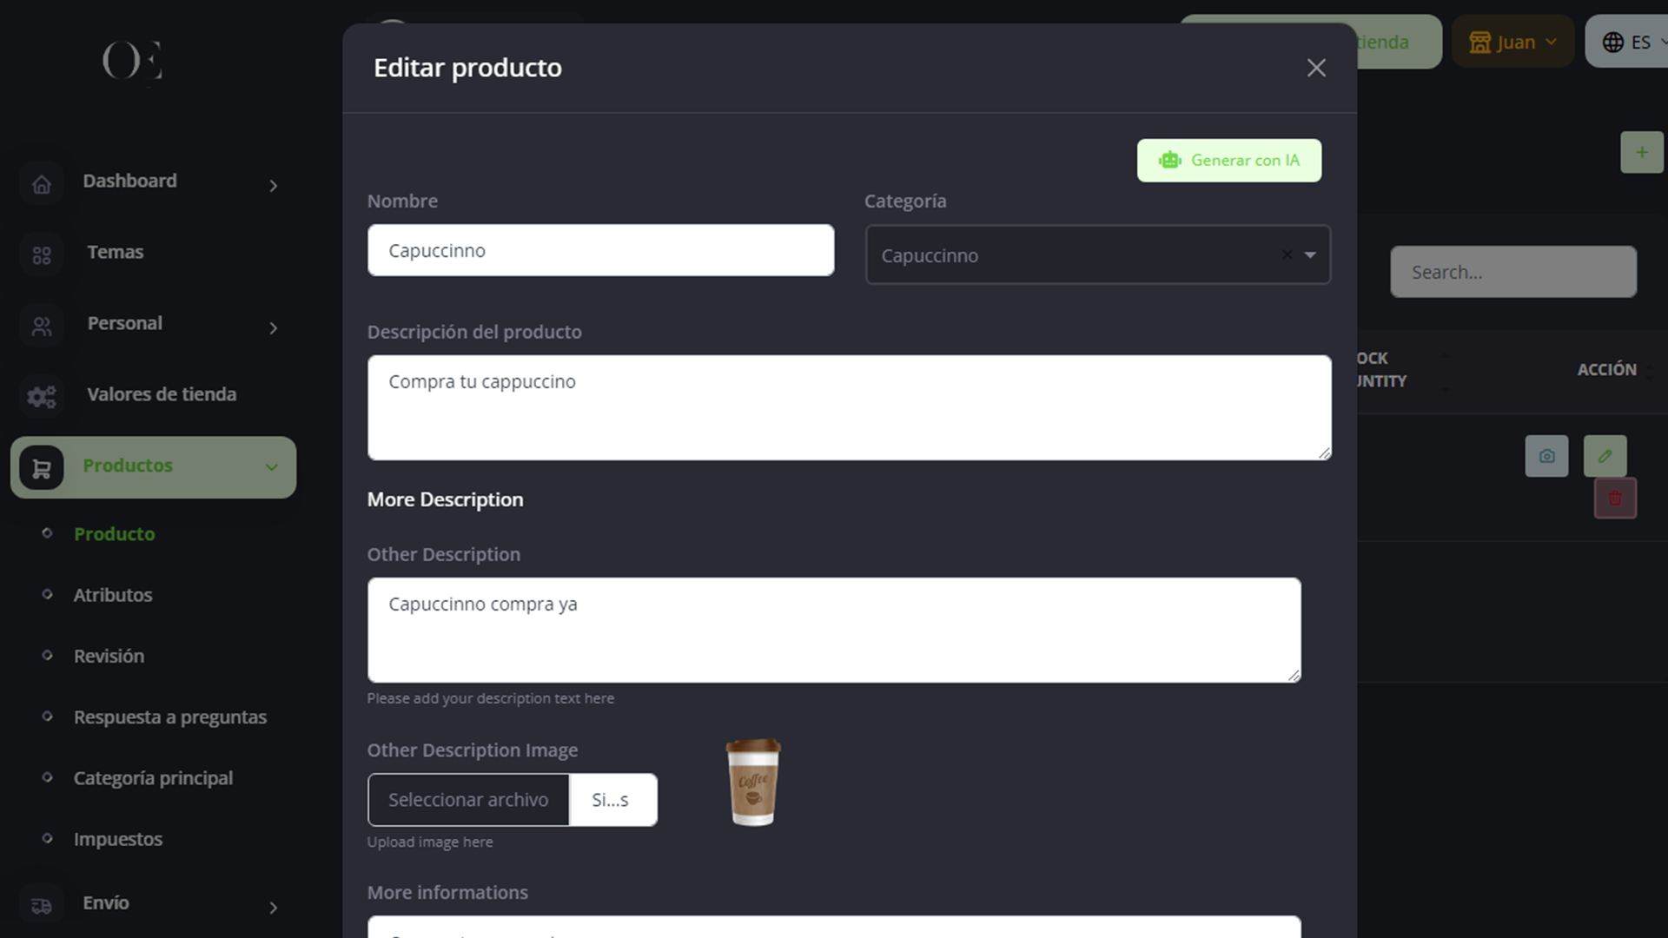The image size is (1668, 938).
Task: Click the Productos cart icon
Action: tap(42, 469)
